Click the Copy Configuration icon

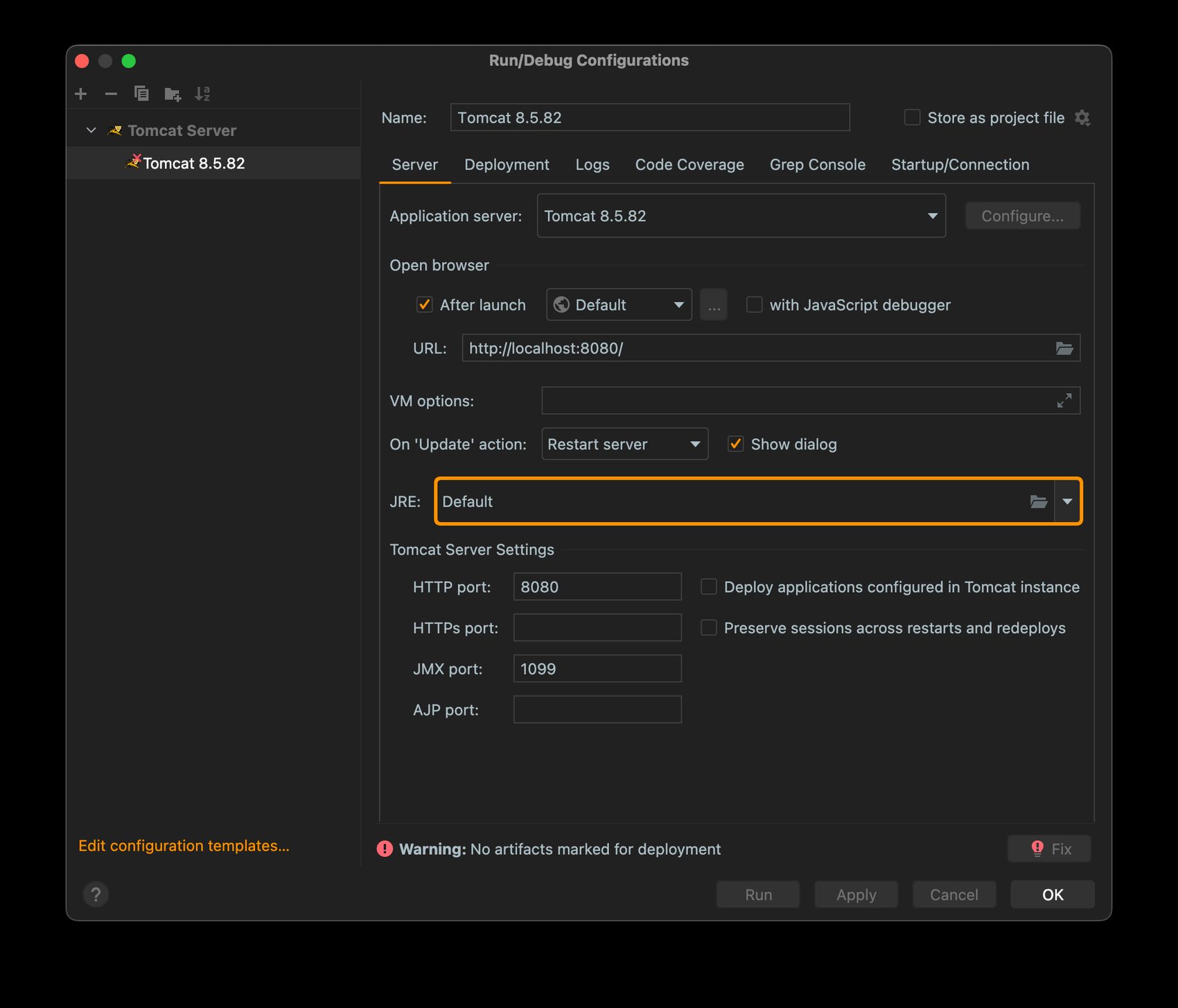point(141,94)
